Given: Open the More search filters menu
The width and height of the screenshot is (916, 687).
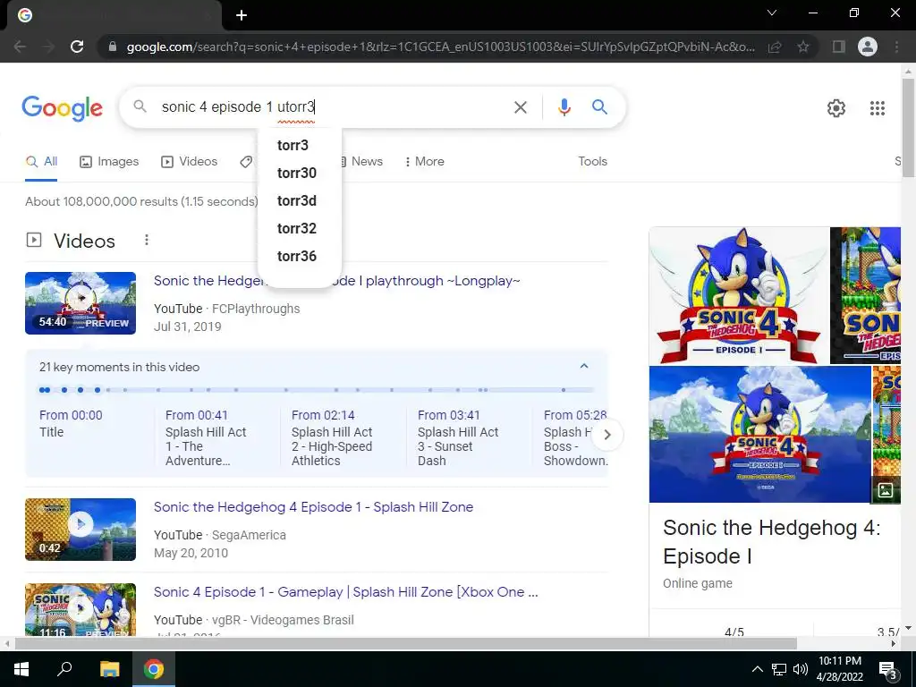Looking at the screenshot, I should pyautogui.click(x=424, y=162).
